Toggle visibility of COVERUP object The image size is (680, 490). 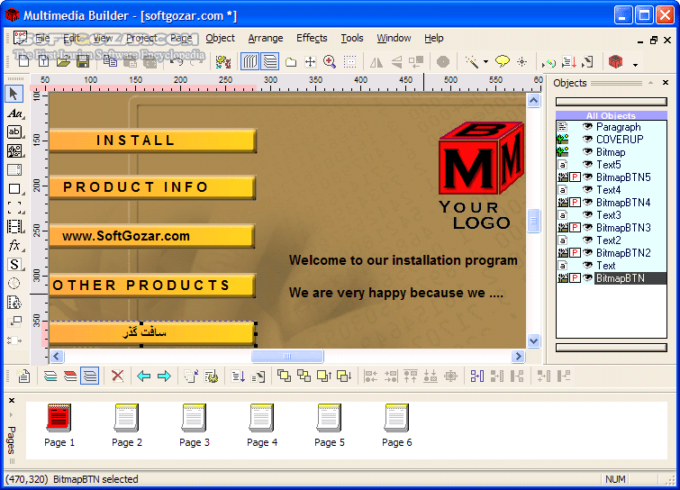click(587, 140)
